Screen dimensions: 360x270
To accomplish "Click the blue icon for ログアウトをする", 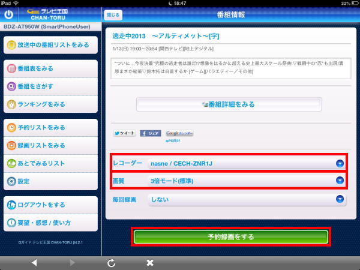I will tap(11, 205).
